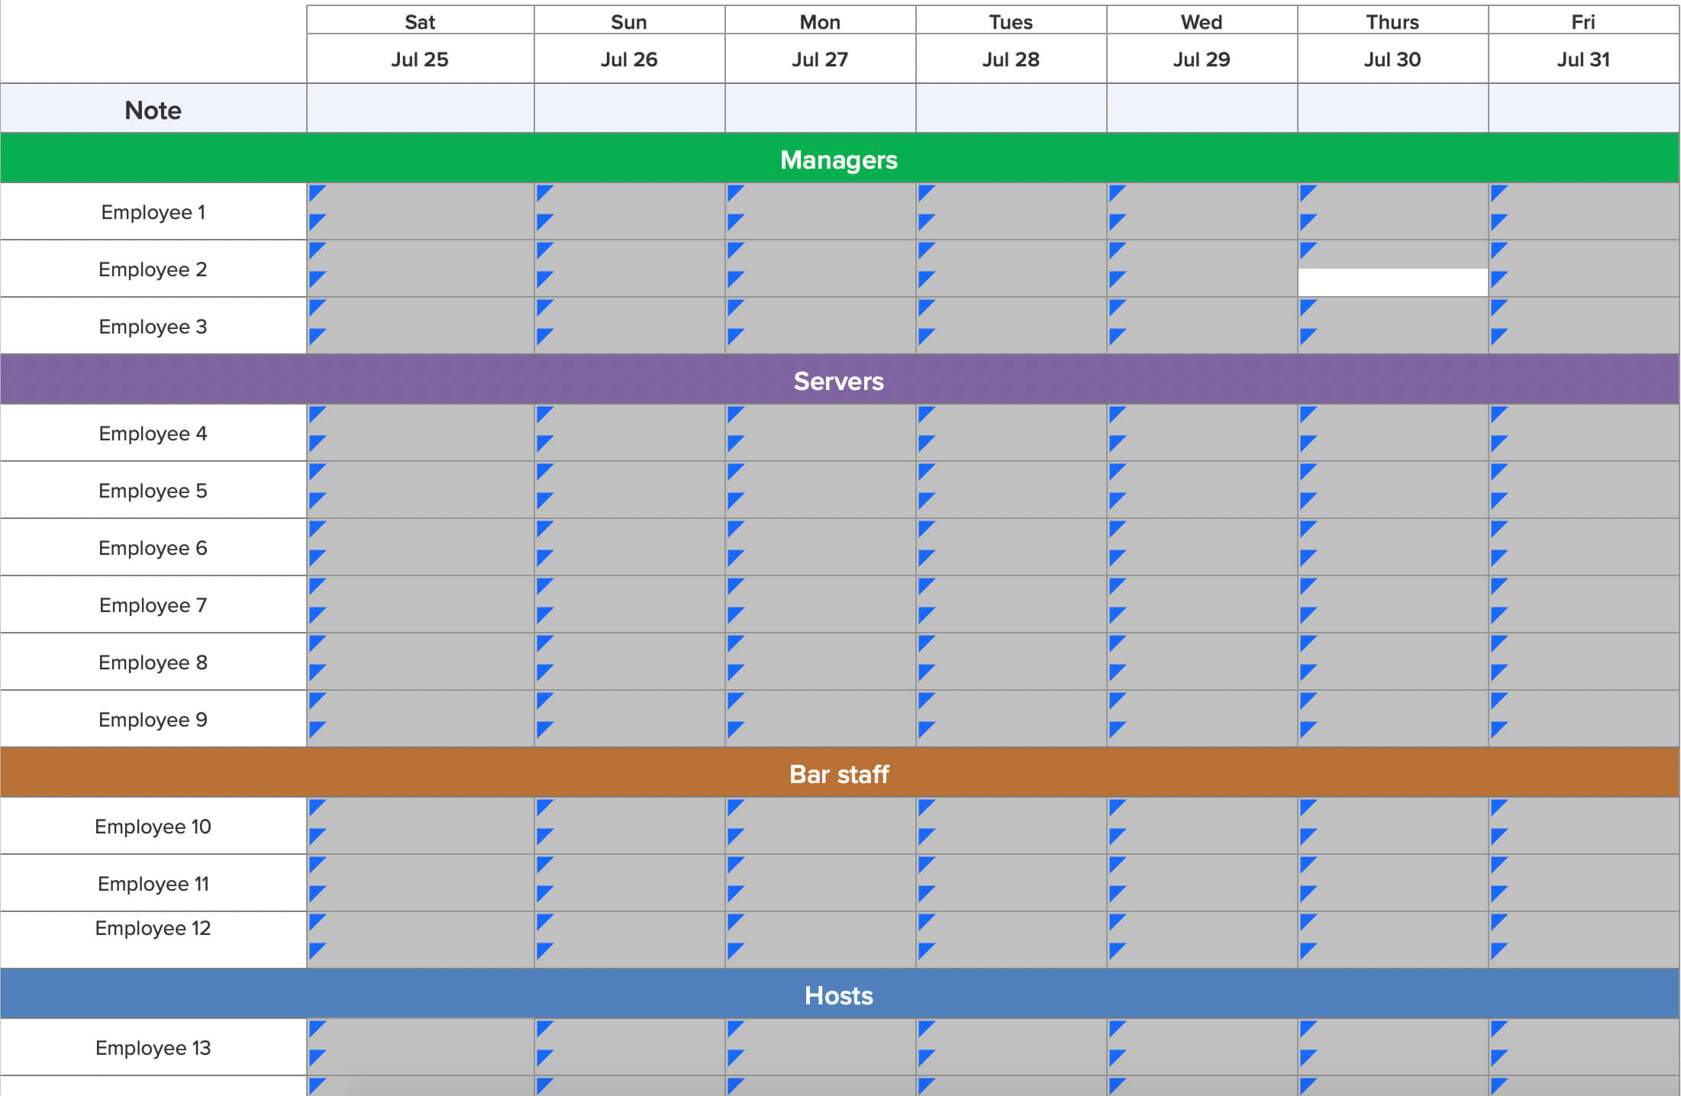The width and height of the screenshot is (1681, 1096).
Task: Click the Jul 31 Friday column header
Action: pos(1580,57)
